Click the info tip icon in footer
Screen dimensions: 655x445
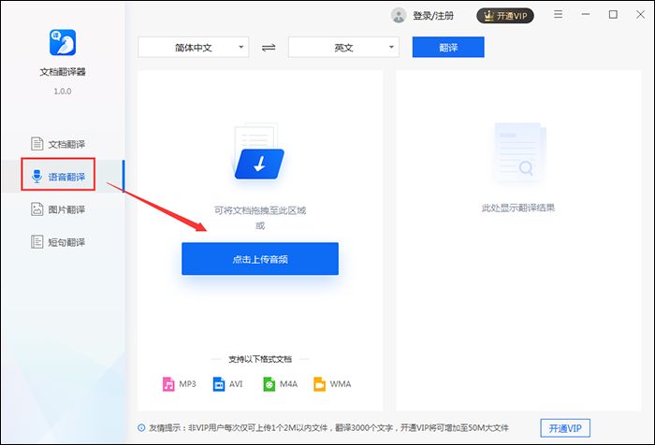(x=142, y=427)
